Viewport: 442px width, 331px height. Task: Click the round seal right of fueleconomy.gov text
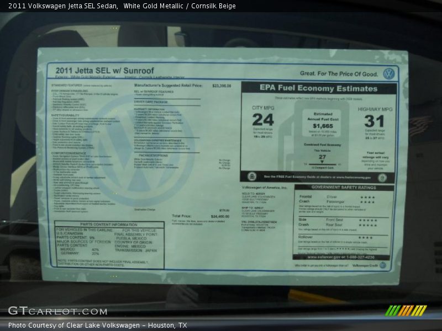[x=382, y=177]
